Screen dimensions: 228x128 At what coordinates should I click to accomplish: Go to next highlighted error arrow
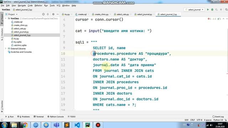227,19
